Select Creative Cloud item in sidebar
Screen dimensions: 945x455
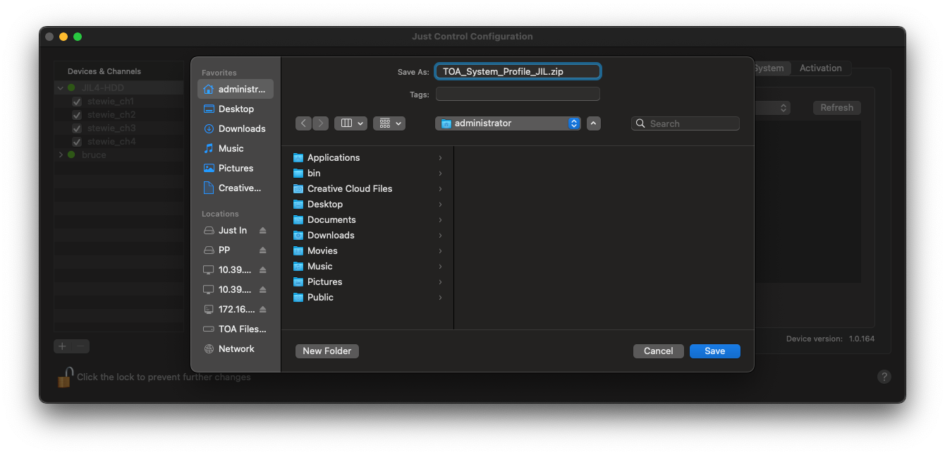click(235, 188)
